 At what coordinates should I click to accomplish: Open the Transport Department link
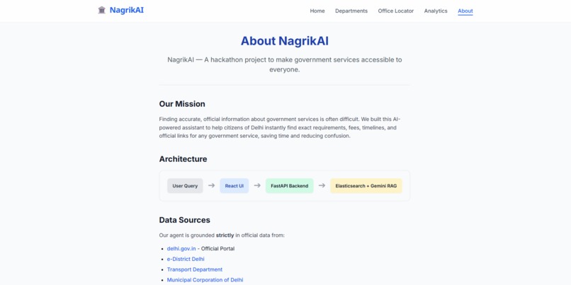coord(195,269)
